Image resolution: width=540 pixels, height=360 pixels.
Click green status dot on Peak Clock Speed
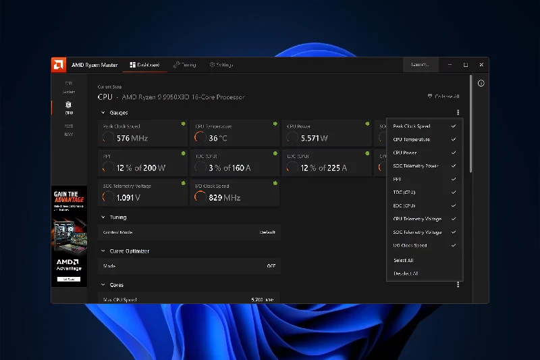click(x=183, y=124)
